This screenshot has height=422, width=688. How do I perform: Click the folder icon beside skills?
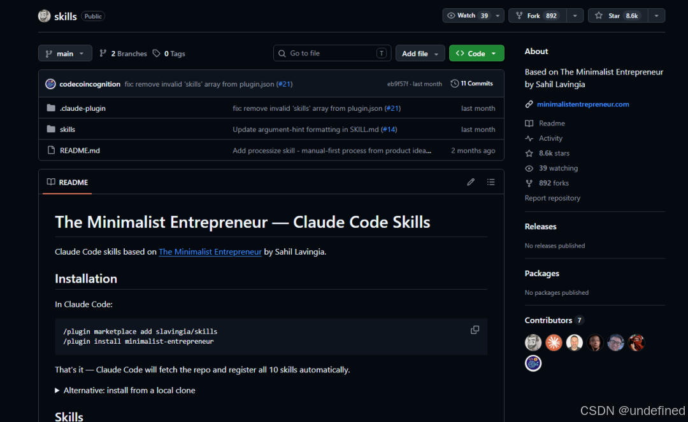[x=51, y=129]
